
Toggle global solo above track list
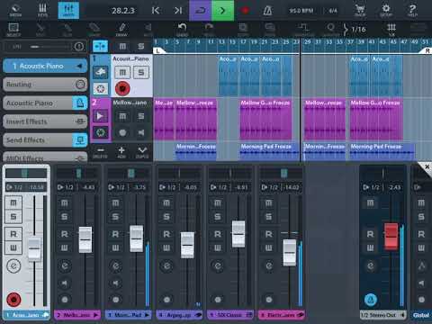point(141,46)
